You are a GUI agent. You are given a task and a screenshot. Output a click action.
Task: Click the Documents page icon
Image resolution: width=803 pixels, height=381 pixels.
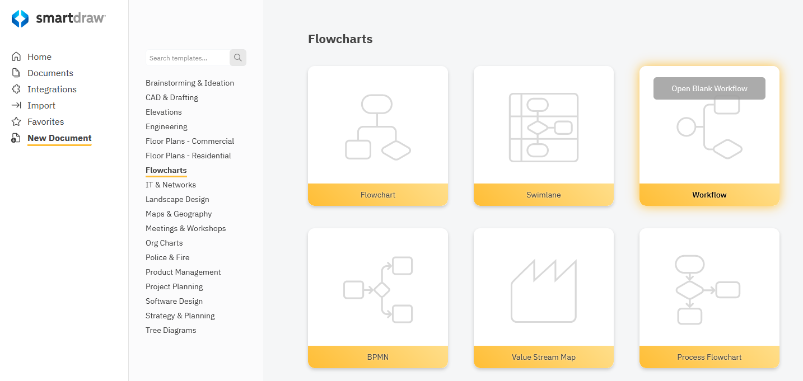coord(16,73)
